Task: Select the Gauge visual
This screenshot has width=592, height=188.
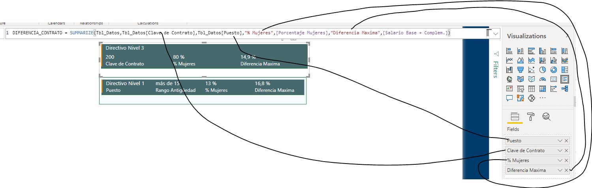Action: 543,79
